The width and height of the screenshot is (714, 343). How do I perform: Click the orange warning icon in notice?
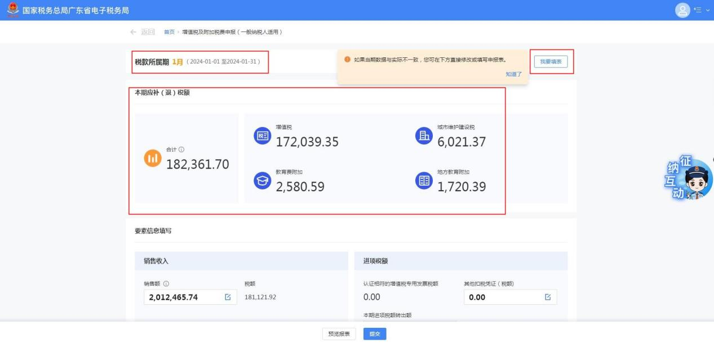[347, 60]
